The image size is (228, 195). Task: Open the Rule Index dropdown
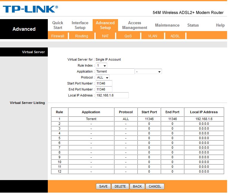[101, 65]
